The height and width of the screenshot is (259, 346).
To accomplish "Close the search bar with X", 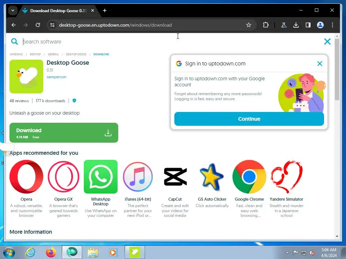I will [x=327, y=41].
